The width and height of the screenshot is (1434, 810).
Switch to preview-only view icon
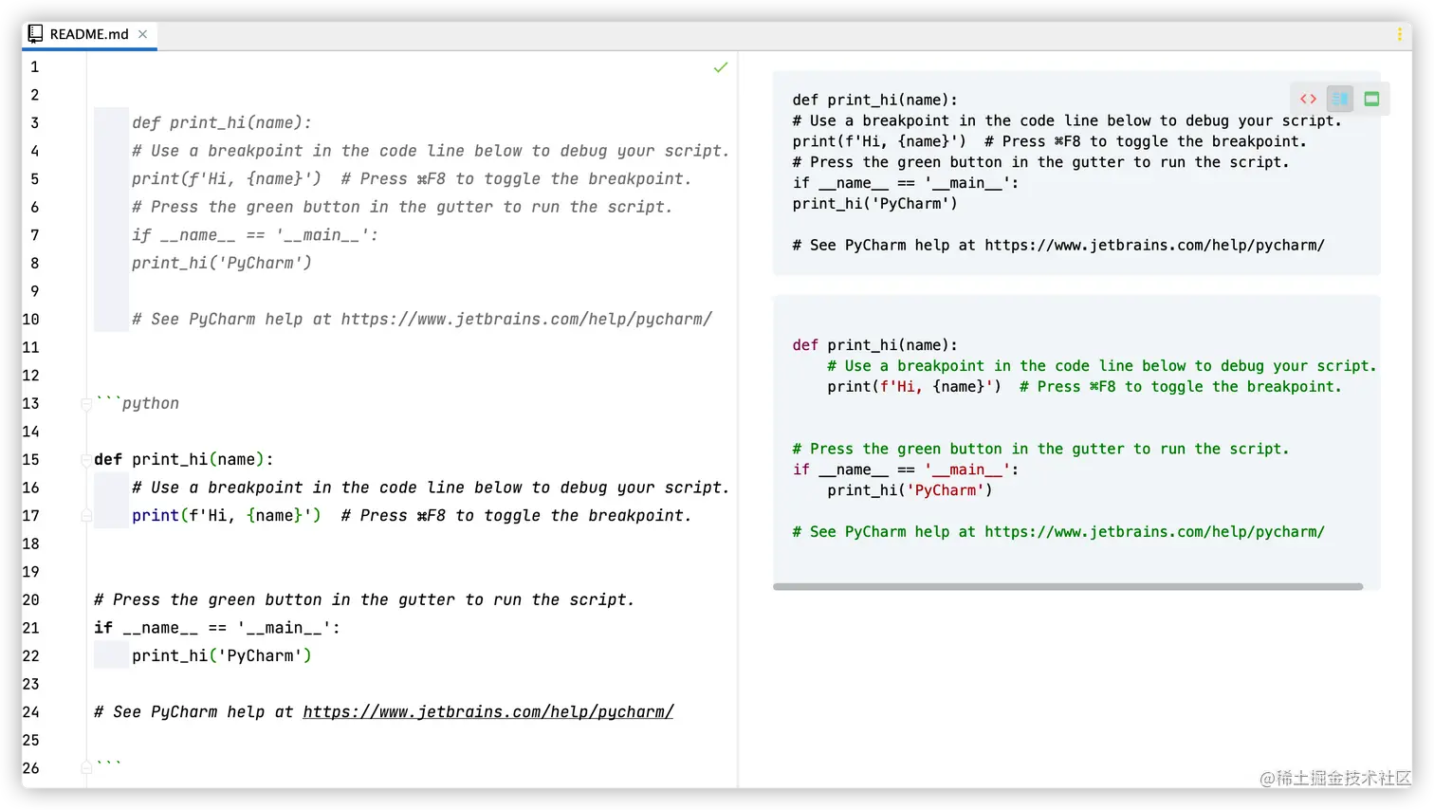(1371, 99)
